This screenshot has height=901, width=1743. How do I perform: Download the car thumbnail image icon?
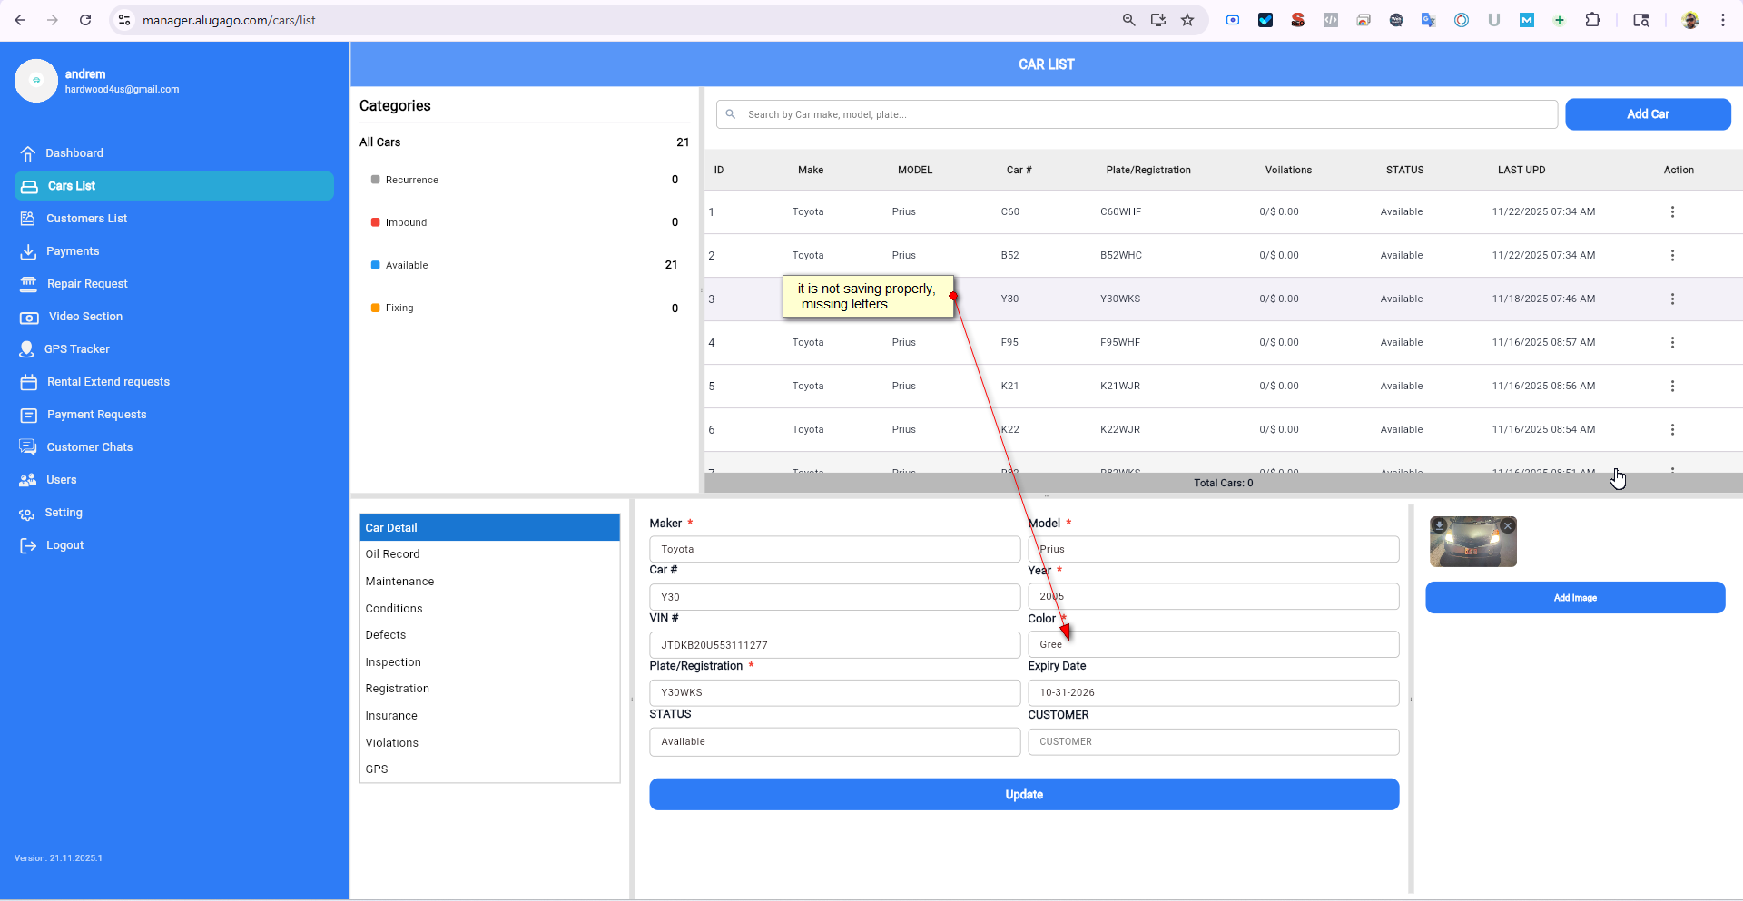point(1440,525)
